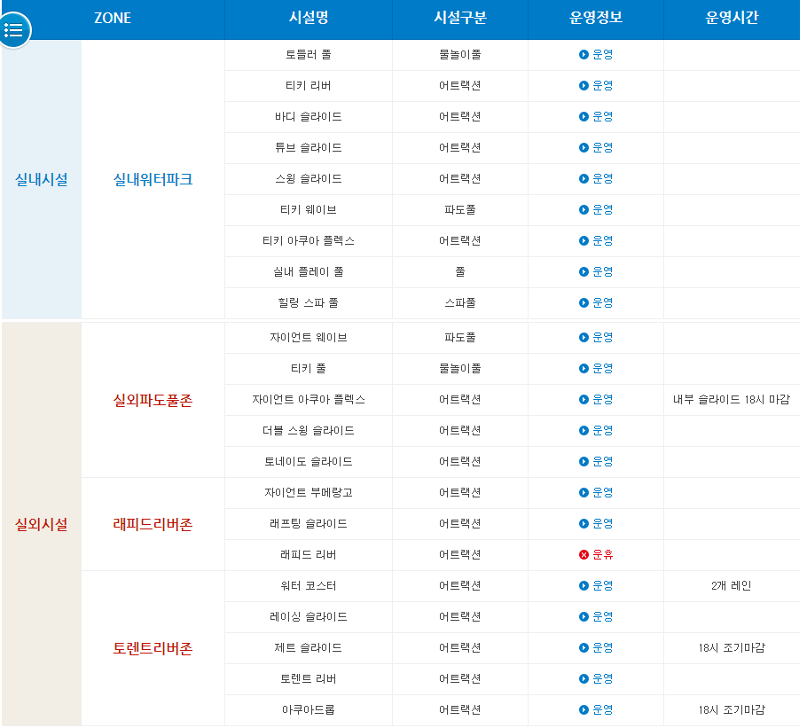Click the 운영 status icon for 티키 아쿠아 플렉스
807x728 pixels.
click(584, 241)
